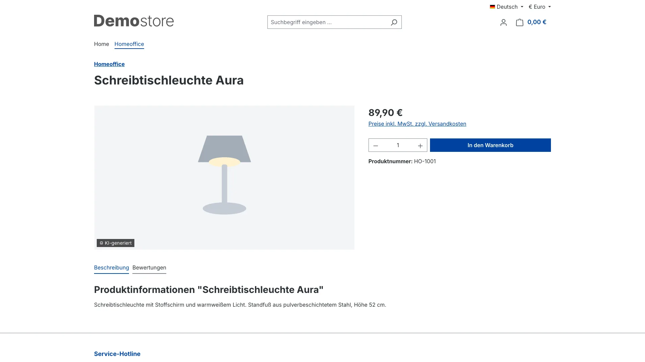Select product number HO-1001 text
The image size is (645, 362).
tap(425, 161)
